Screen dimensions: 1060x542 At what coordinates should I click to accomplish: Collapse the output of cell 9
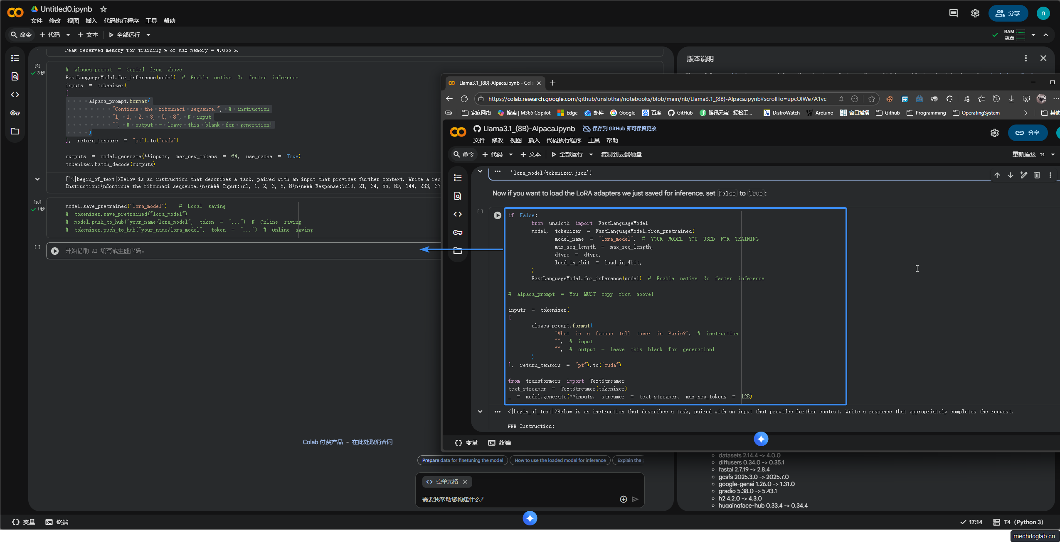coord(37,179)
